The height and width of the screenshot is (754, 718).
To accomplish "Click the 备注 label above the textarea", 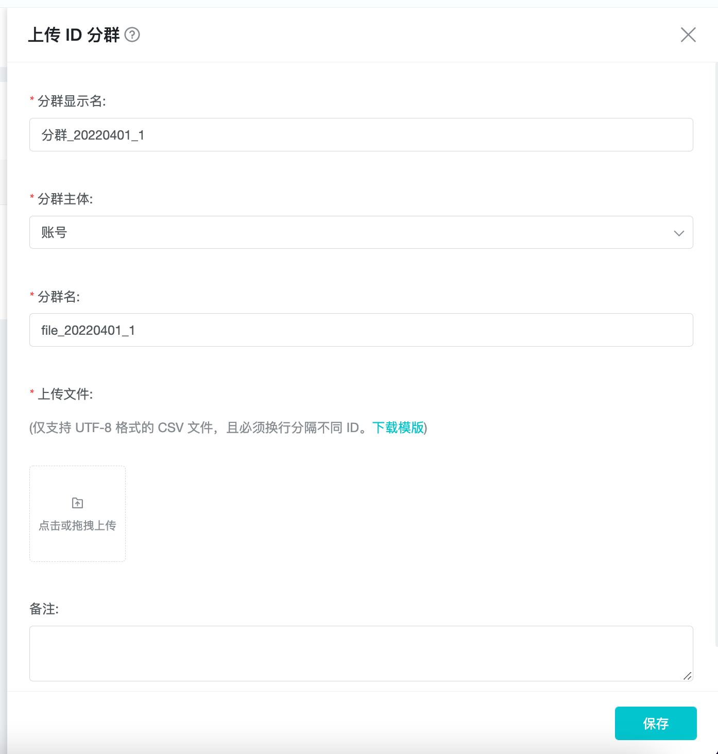I will 44,609.
